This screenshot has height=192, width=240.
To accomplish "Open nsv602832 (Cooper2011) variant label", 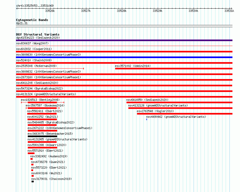I will (x=34, y=49).
